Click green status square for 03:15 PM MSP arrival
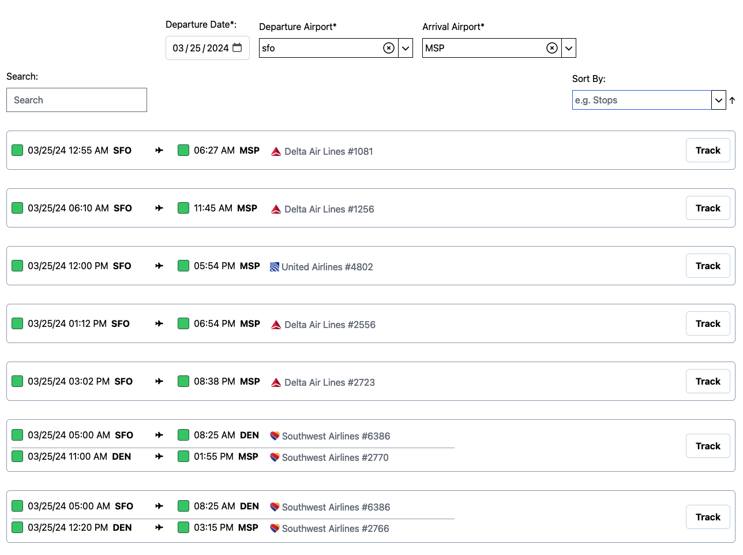 (x=183, y=527)
